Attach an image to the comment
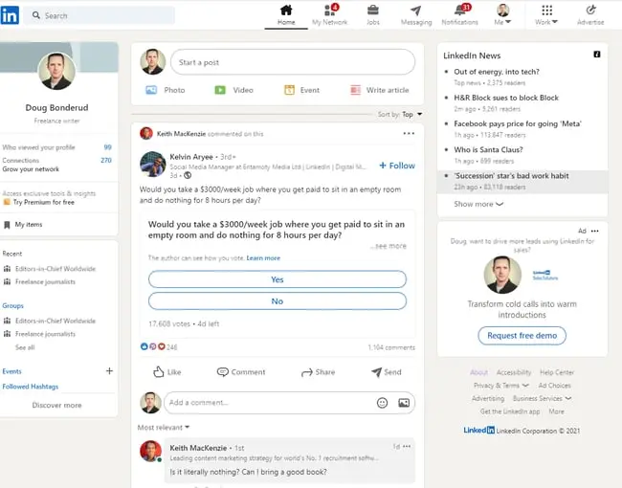The image size is (622, 488). [x=404, y=403]
